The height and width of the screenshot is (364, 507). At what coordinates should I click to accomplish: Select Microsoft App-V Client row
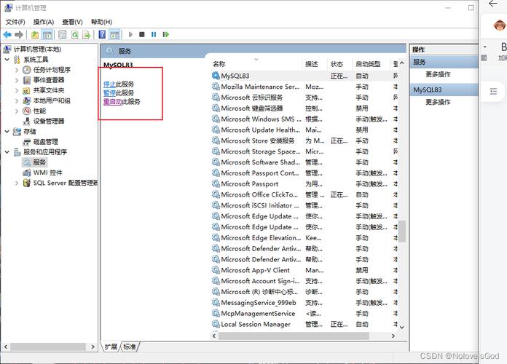[305, 270]
